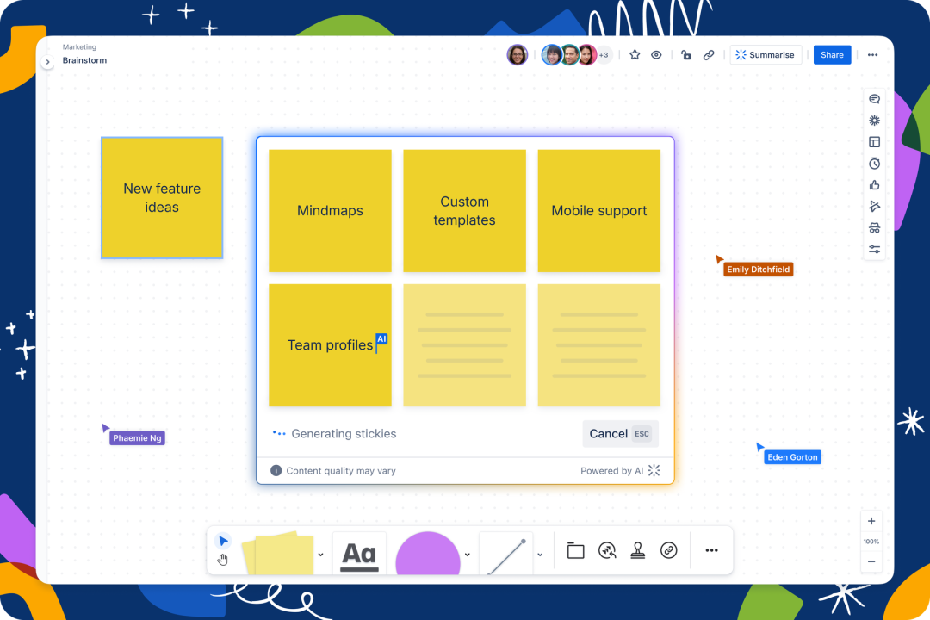930x620 pixels.
Task: Open the comments panel icon
Action: pos(874,99)
